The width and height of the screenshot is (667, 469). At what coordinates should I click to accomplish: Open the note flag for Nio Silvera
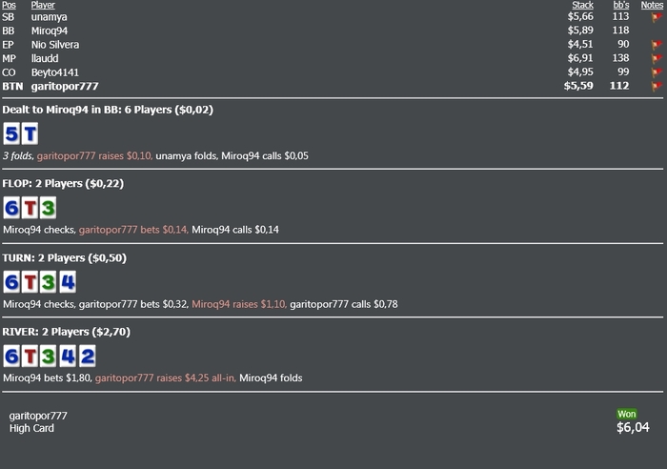pyautogui.click(x=657, y=45)
